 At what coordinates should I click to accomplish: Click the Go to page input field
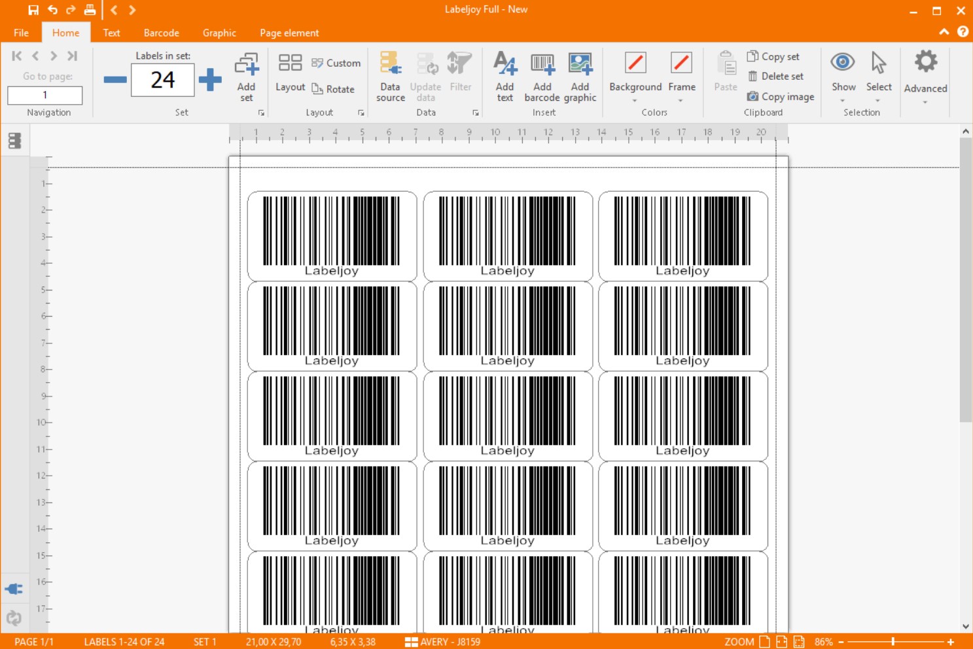(x=45, y=96)
